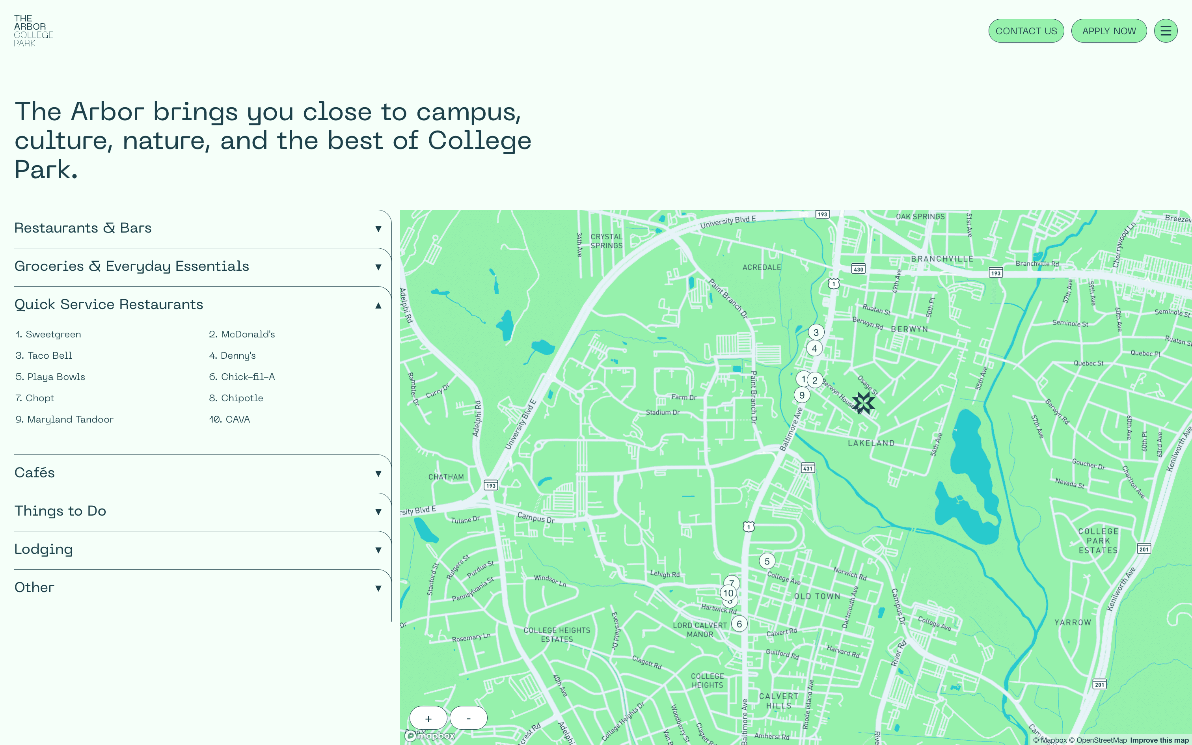Expand the Restaurants & Bars section

click(x=197, y=228)
